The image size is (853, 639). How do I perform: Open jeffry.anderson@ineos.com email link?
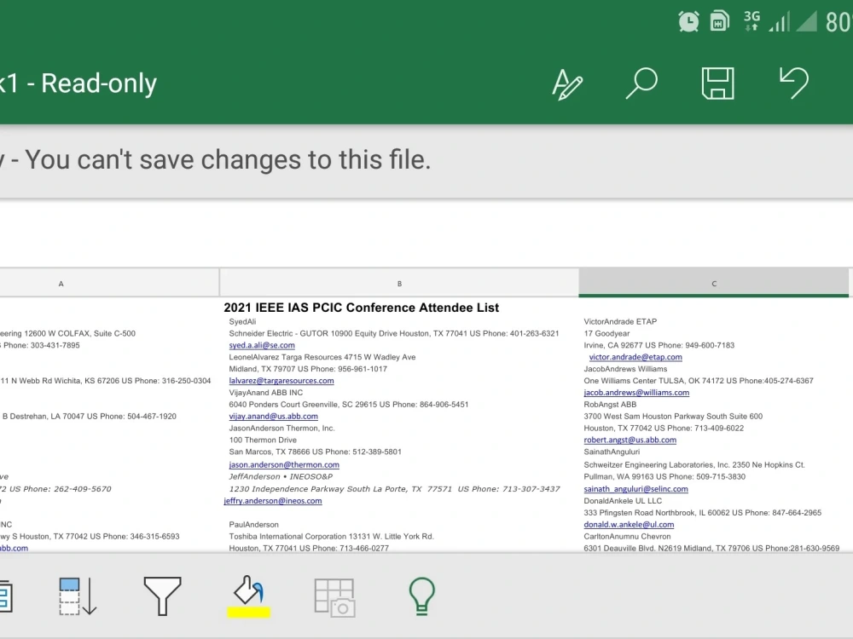pyautogui.click(x=273, y=500)
